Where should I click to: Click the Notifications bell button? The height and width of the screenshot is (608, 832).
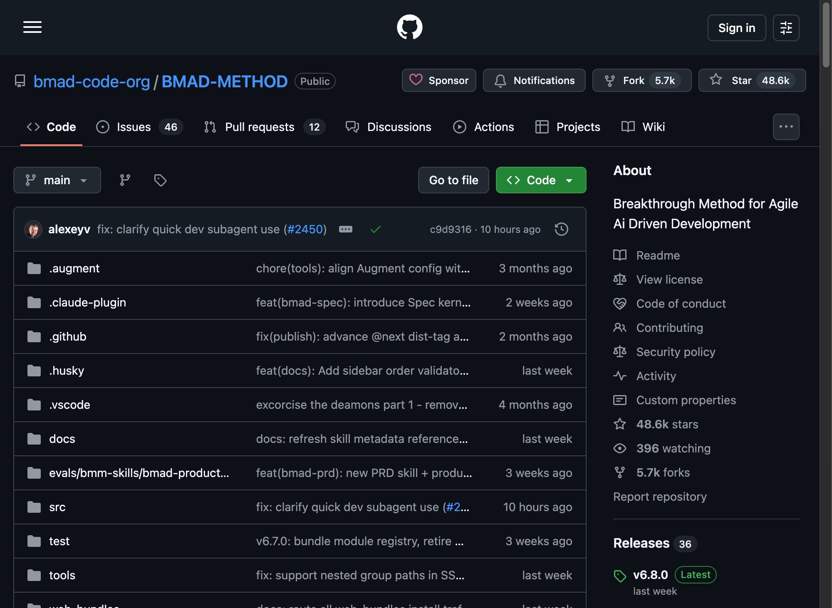click(x=534, y=80)
